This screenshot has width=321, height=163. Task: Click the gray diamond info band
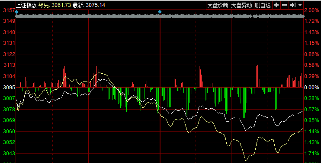coord(160,16)
